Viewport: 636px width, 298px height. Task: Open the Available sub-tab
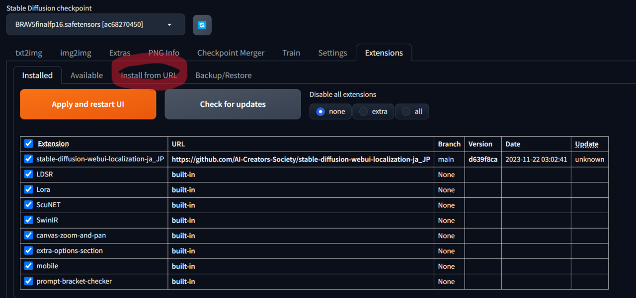86,75
